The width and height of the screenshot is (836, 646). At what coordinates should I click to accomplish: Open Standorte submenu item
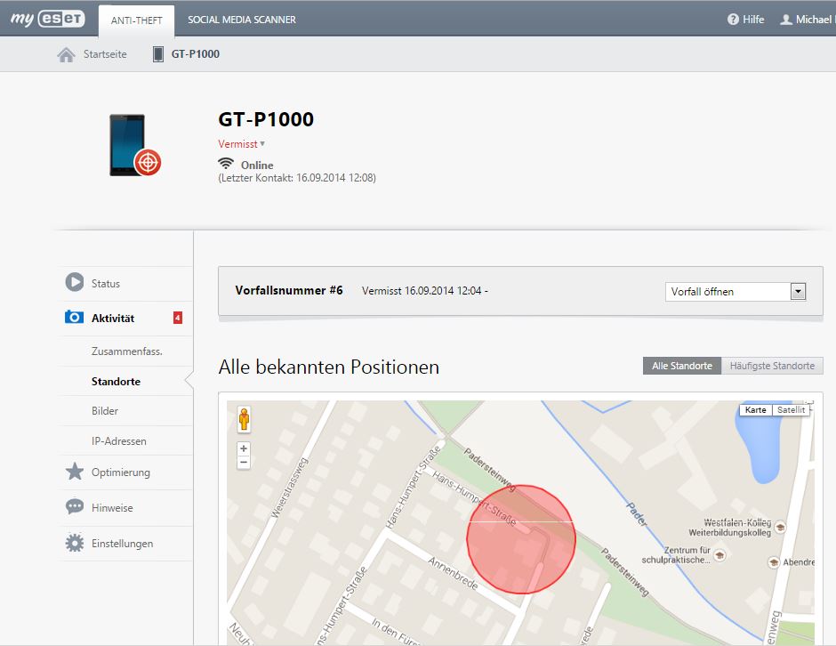click(x=116, y=382)
